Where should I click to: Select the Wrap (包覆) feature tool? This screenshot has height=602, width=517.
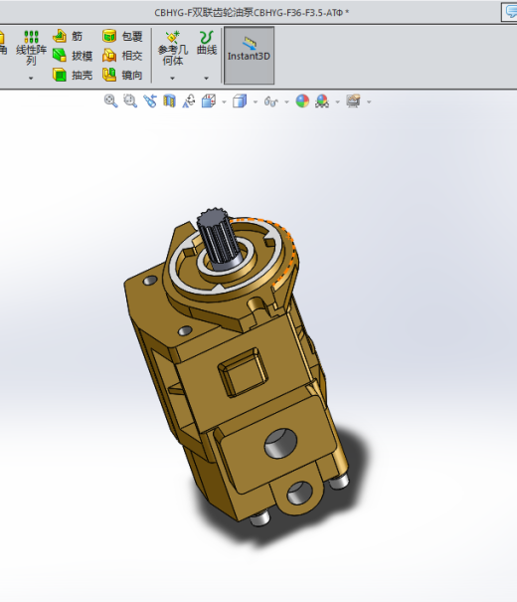click(x=122, y=36)
